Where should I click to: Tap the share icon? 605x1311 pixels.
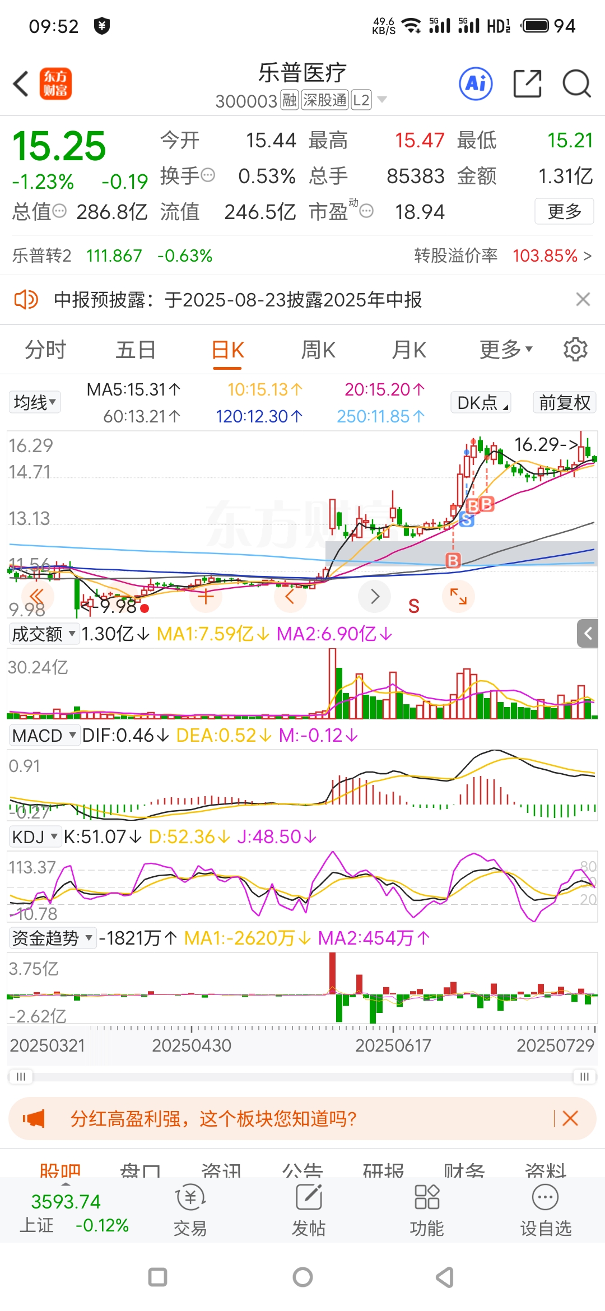coord(528,84)
